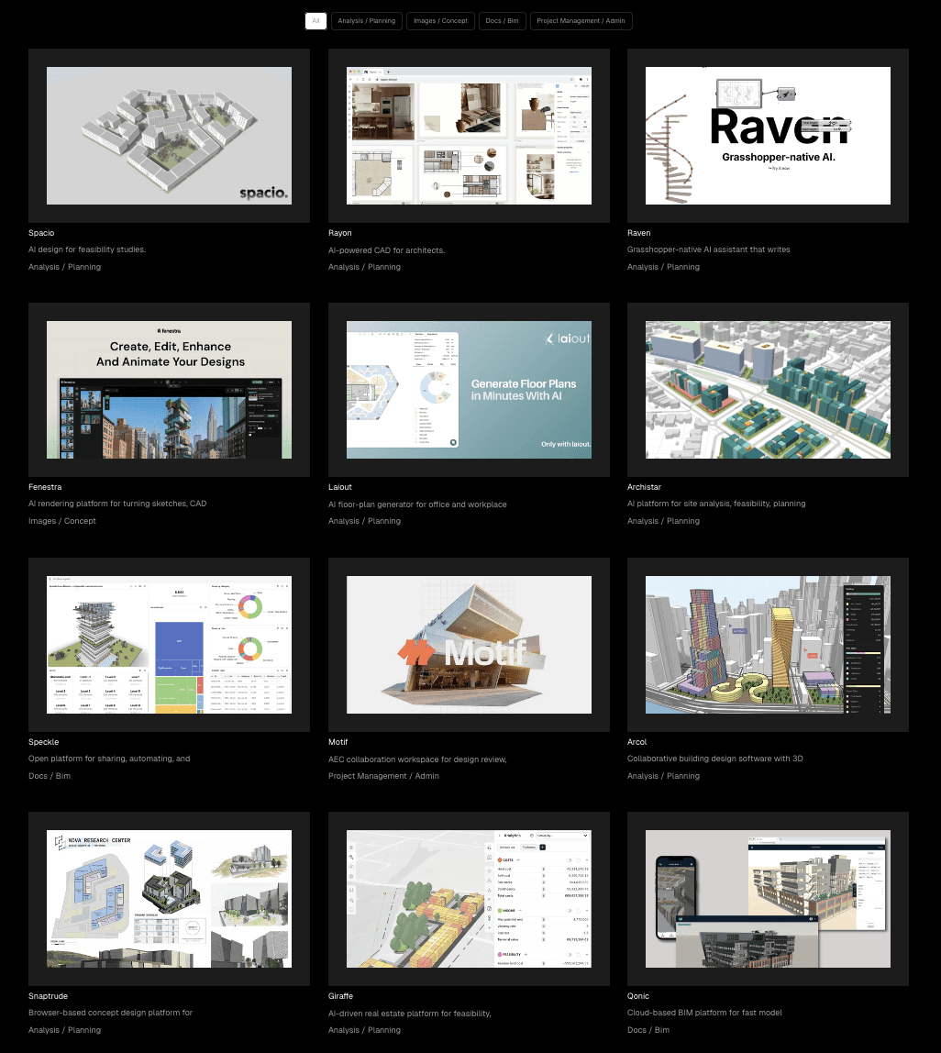Viewport: 941px width, 1053px height.
Task: Click Docs / Bim tag under Qonic
Action: coord(648,1030)
